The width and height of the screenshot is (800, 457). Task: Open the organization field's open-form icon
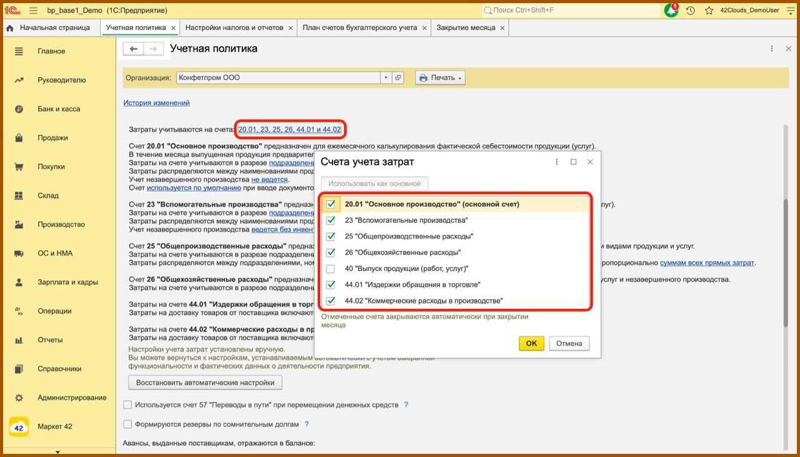397,78
